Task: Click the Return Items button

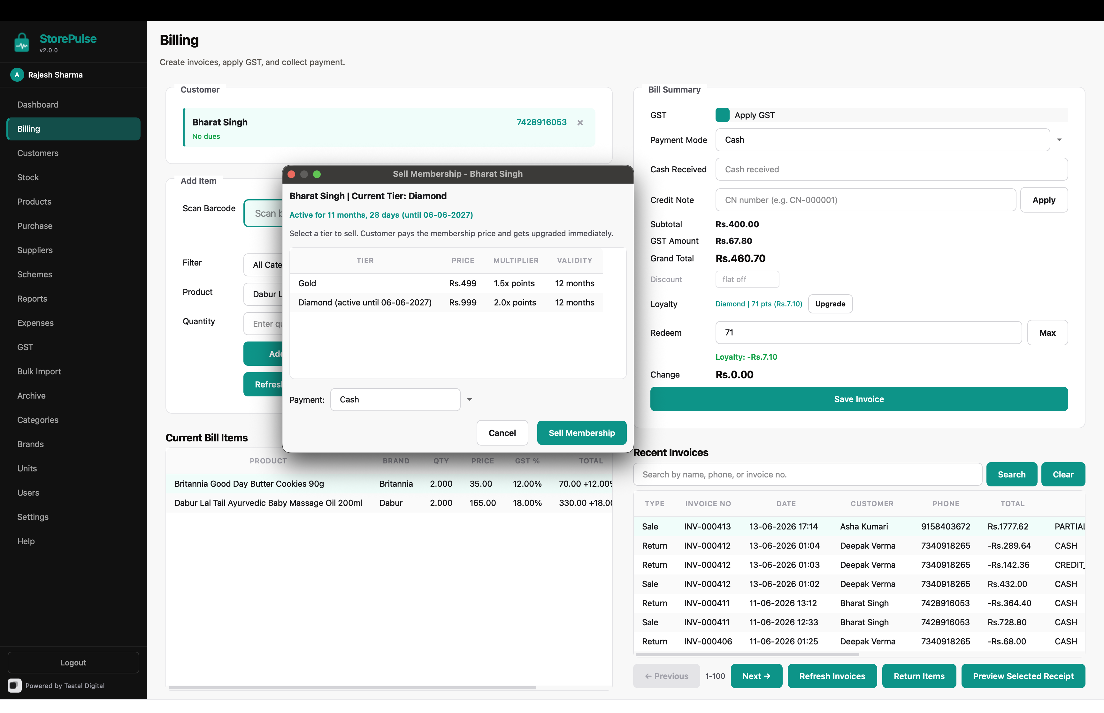Action: (919, 676)
